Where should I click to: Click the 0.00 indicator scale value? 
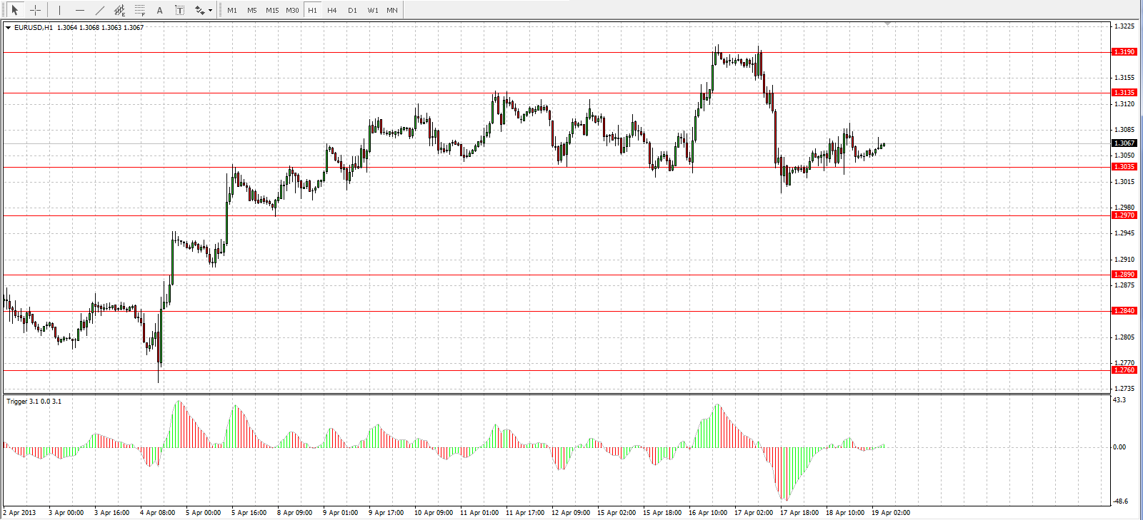click(x=1119, y=447)
